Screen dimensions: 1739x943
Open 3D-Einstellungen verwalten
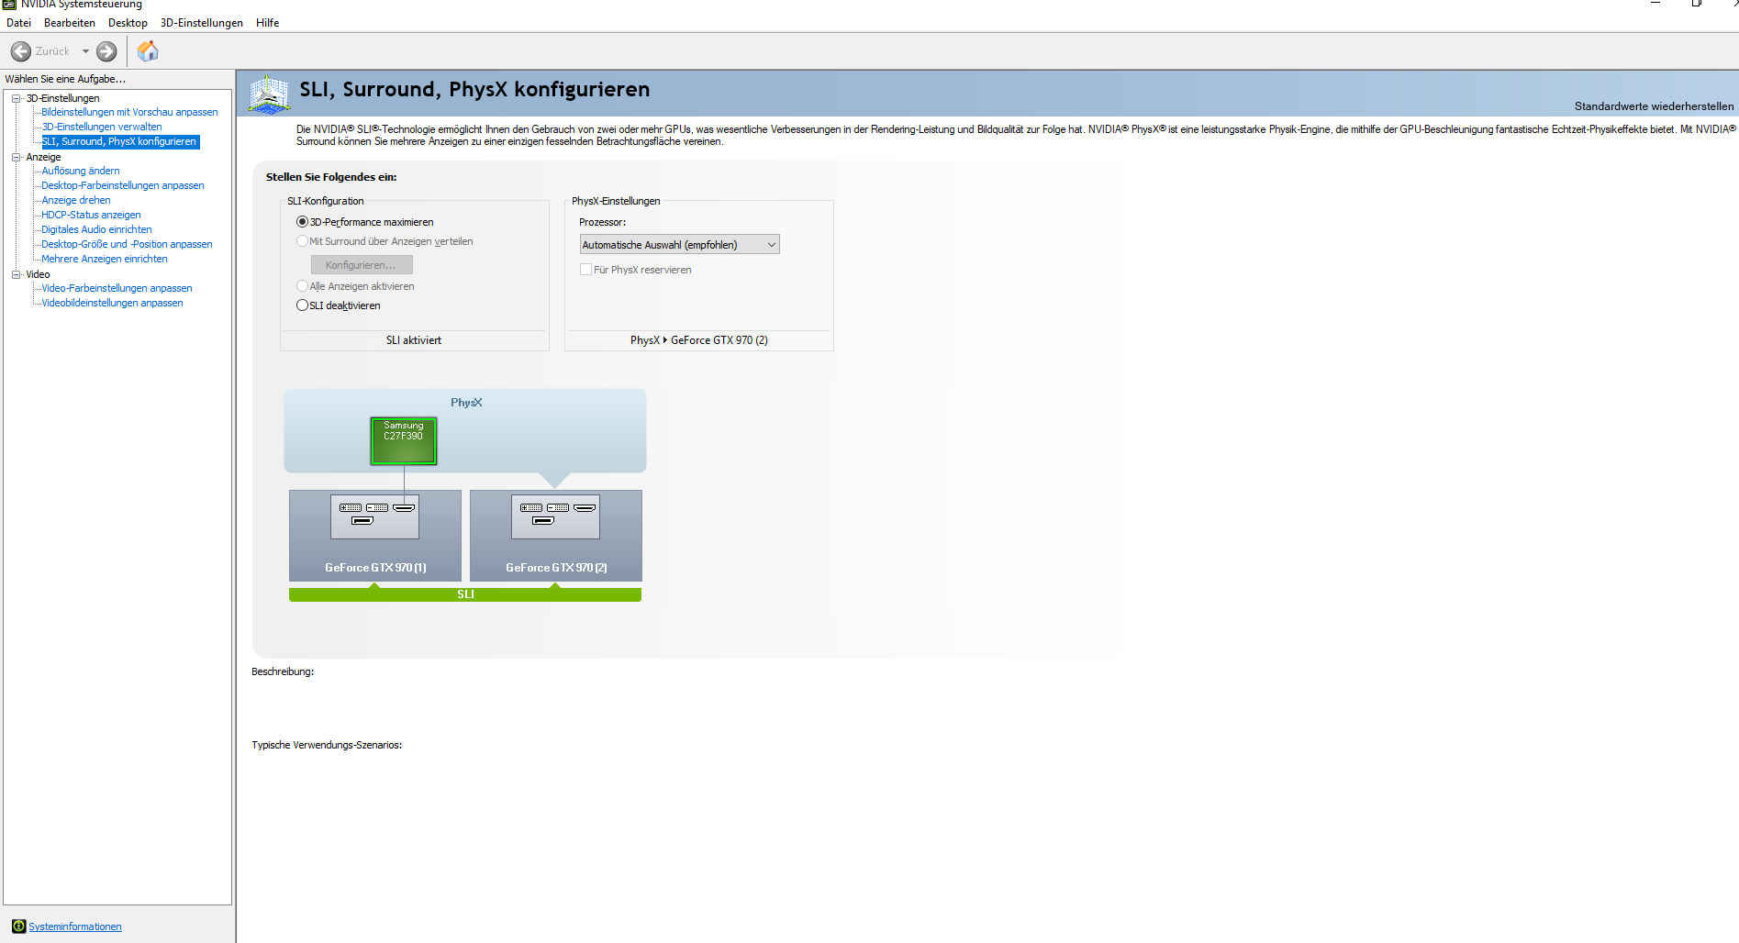[x=102, y=127]
